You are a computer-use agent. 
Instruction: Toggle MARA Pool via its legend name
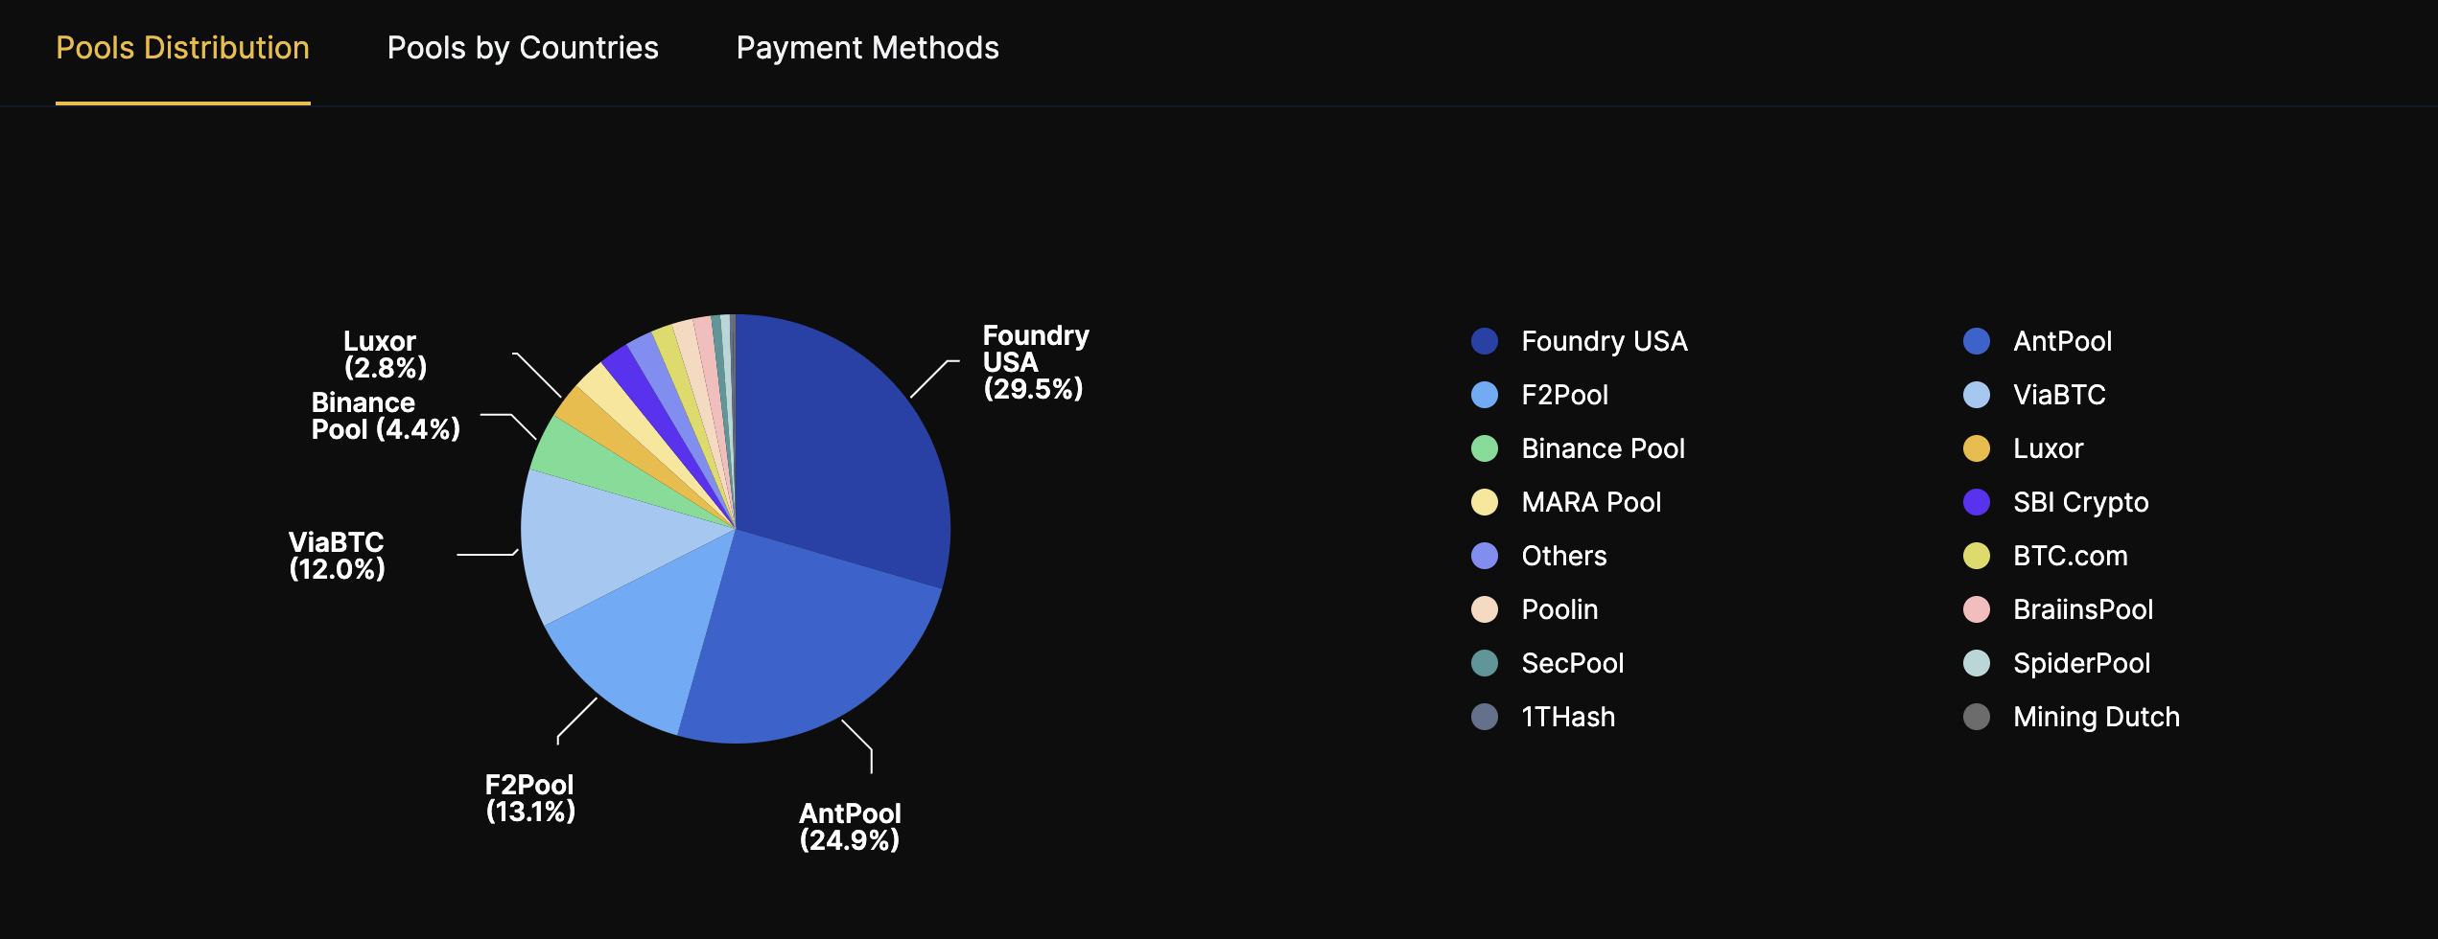coord(1591,502)
